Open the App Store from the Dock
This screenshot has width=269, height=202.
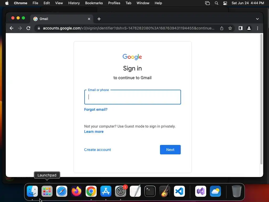click(106, 191)
